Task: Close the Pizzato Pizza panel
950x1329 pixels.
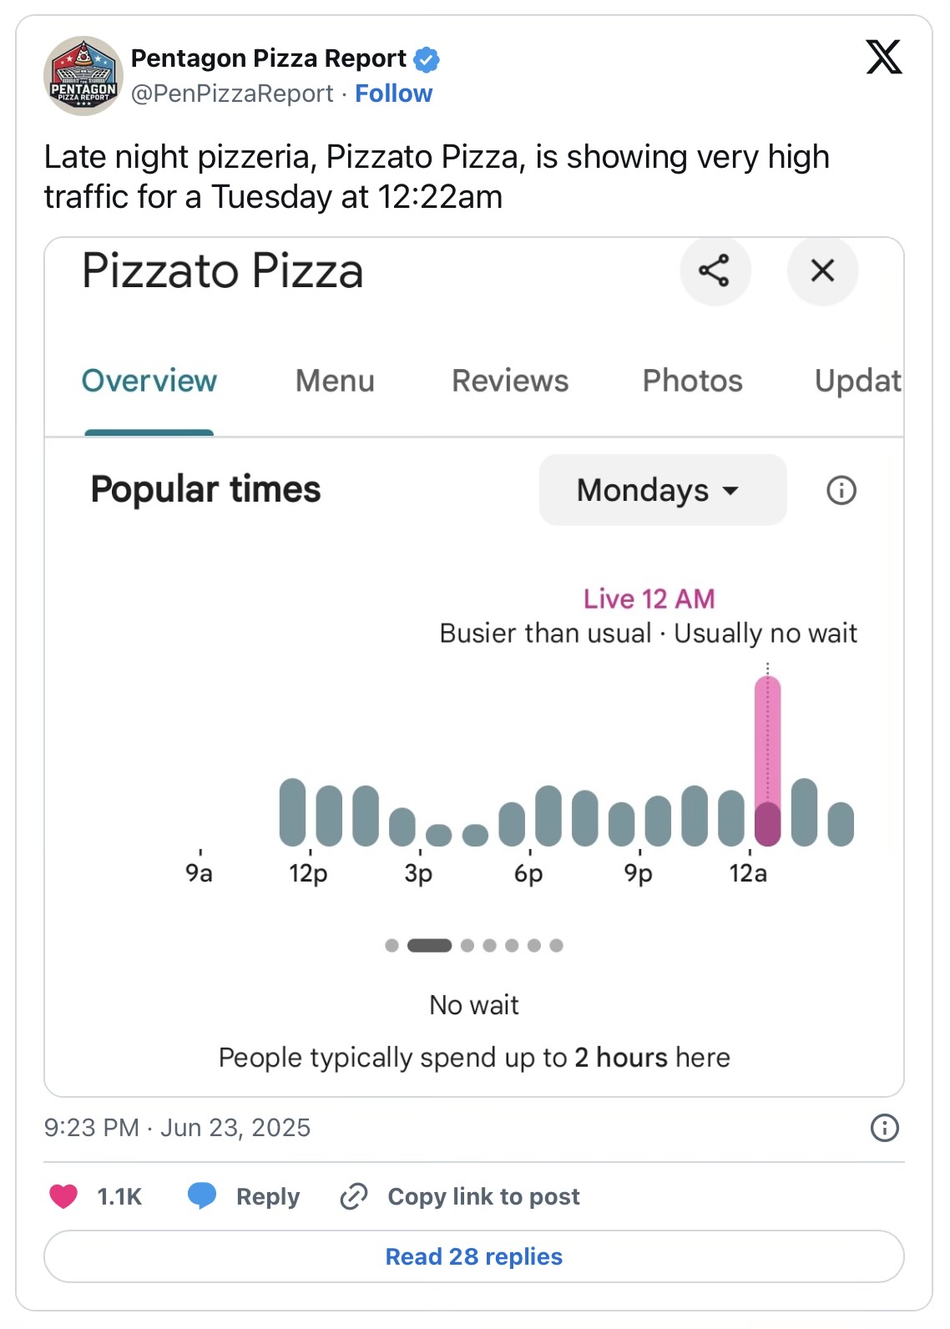Action: point(822,270)
